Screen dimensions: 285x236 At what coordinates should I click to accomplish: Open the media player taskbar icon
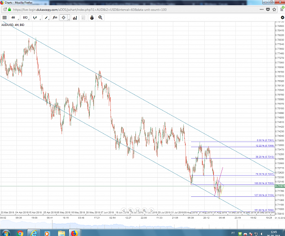point(47,233)
